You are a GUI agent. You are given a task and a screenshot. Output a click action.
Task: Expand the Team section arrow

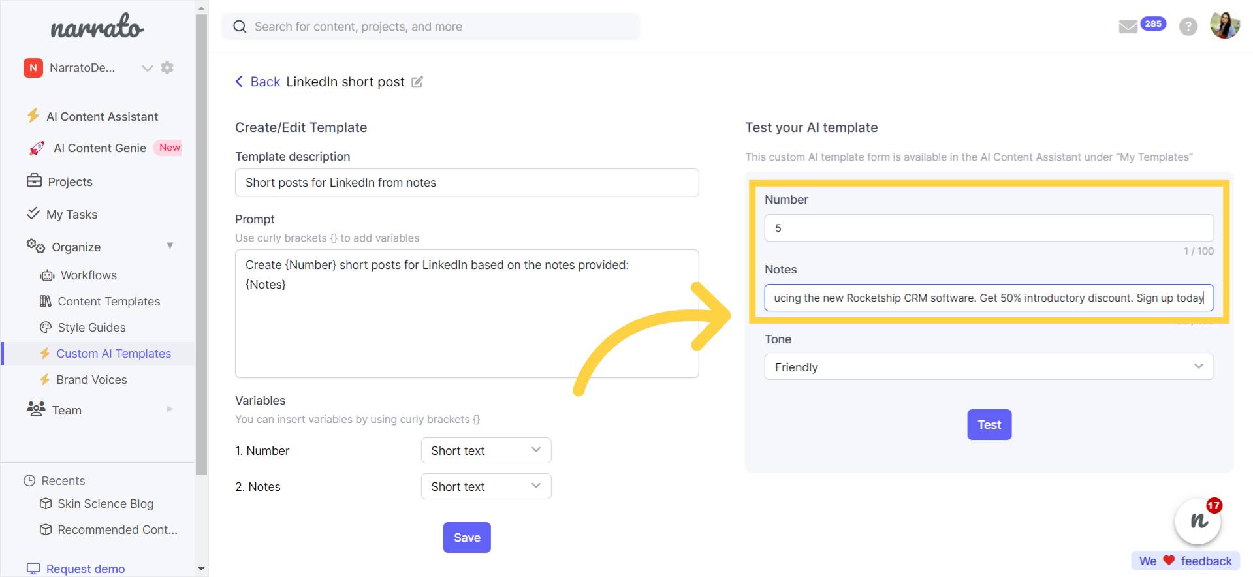coord(170,409)
